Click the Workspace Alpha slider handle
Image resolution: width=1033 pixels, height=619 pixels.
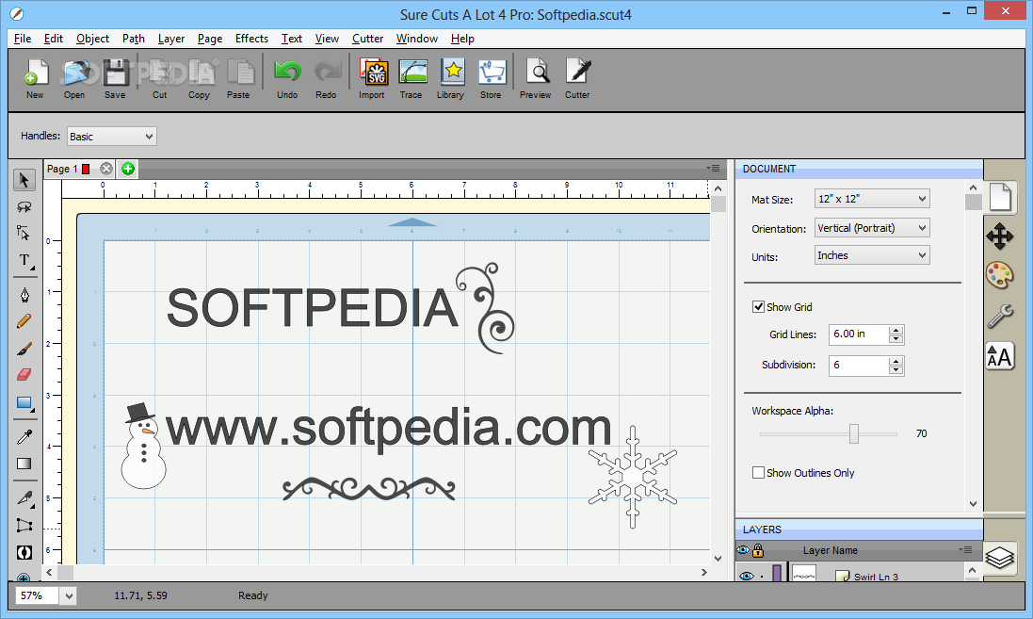point(854,433)
